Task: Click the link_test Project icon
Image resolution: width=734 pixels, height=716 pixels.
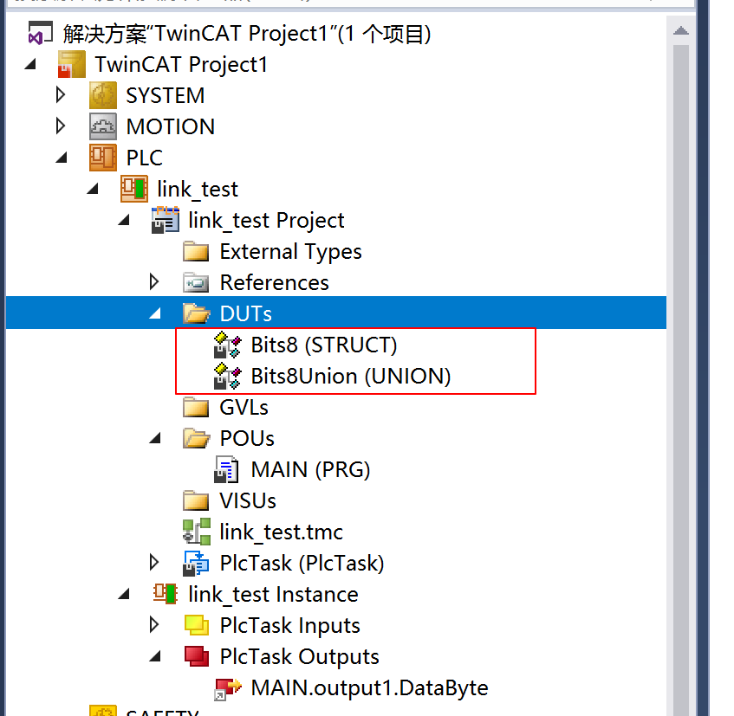Action: (x=166, y=220)
